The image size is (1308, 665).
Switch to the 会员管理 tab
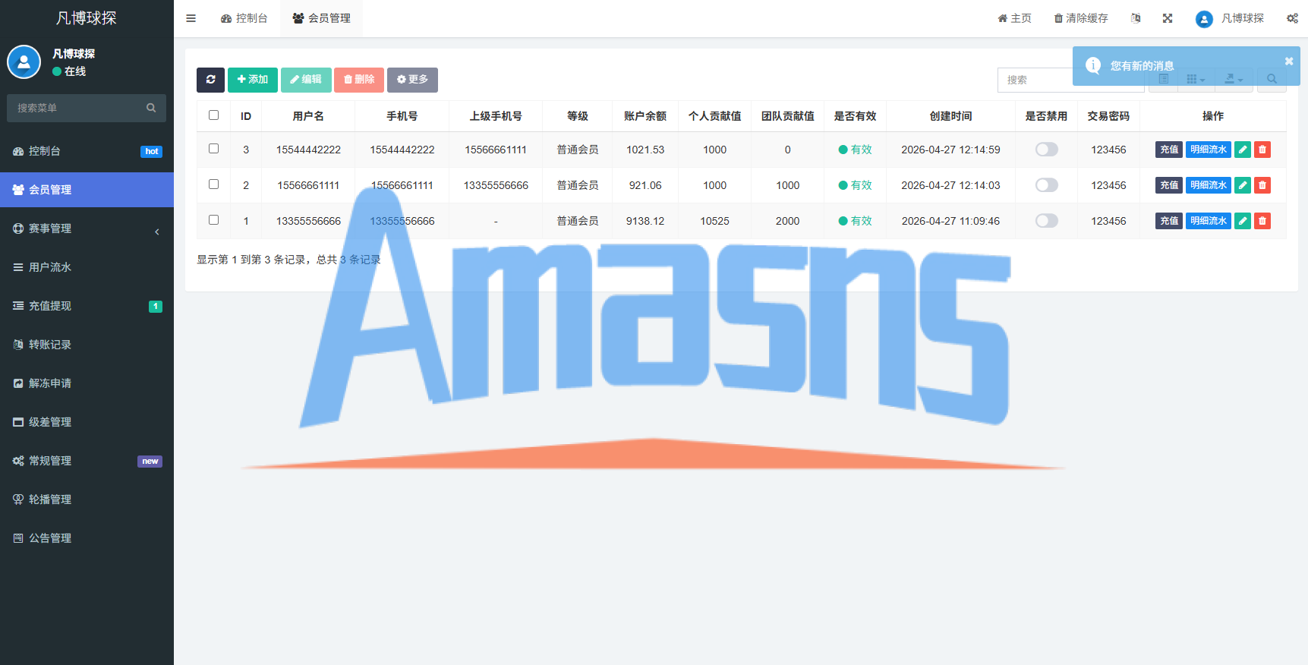[x=321, y=18]
